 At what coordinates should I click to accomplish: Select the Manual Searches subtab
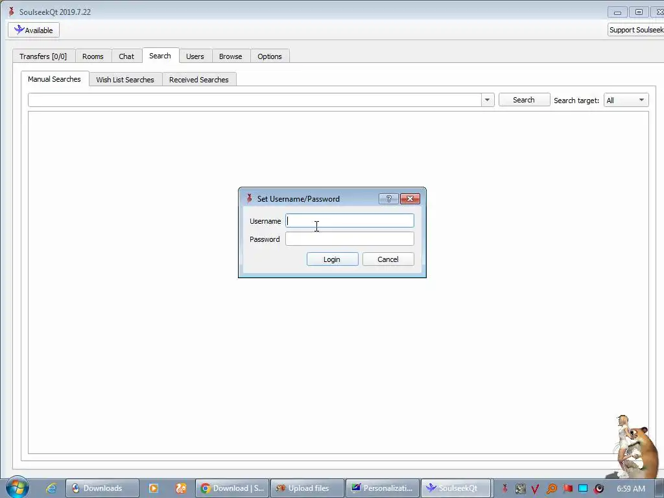click(54, 79)
